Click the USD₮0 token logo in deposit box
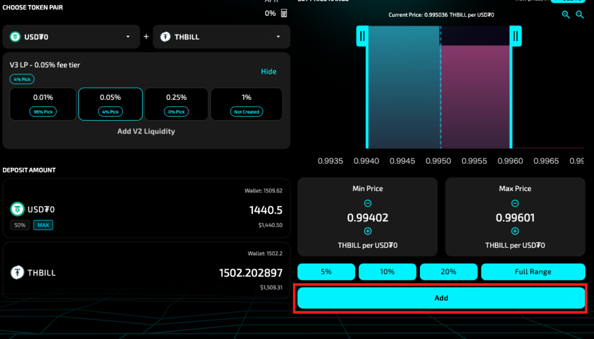This screenshot has width=594, height=339. coord(17,209)
